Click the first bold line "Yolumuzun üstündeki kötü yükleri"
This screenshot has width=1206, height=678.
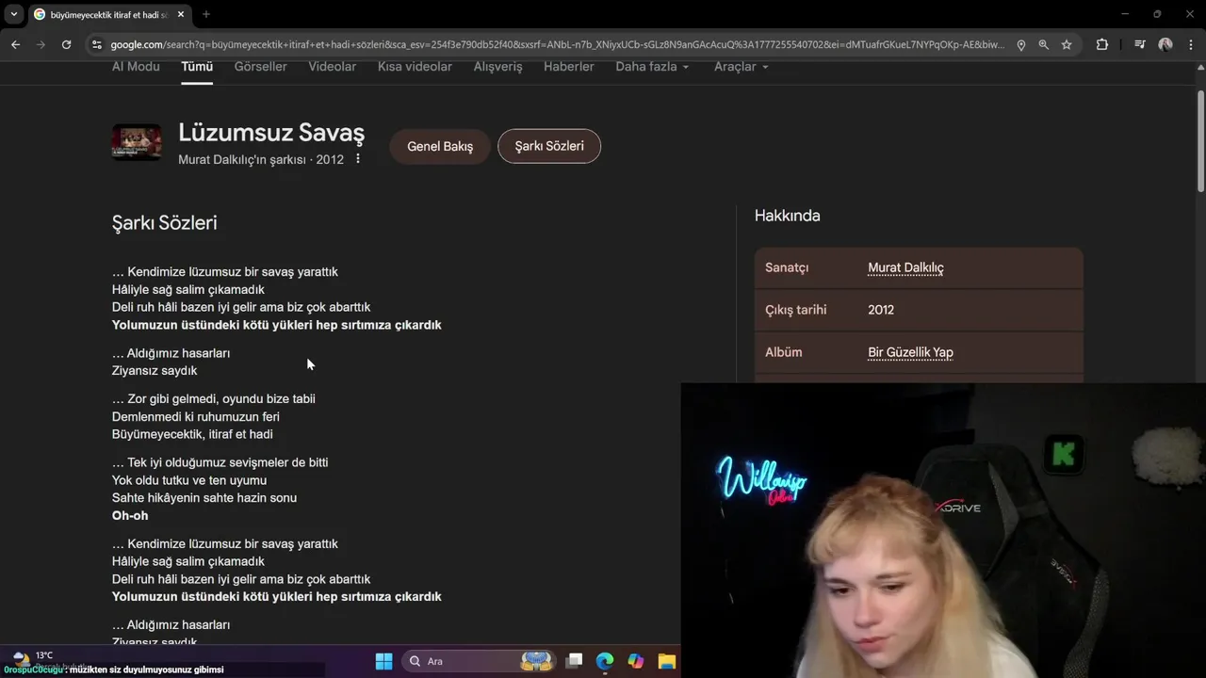pyautogui.click(x=277, y=325)
